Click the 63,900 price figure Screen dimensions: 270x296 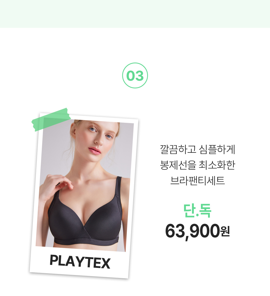pyautogui.click(x=192, y=231)
